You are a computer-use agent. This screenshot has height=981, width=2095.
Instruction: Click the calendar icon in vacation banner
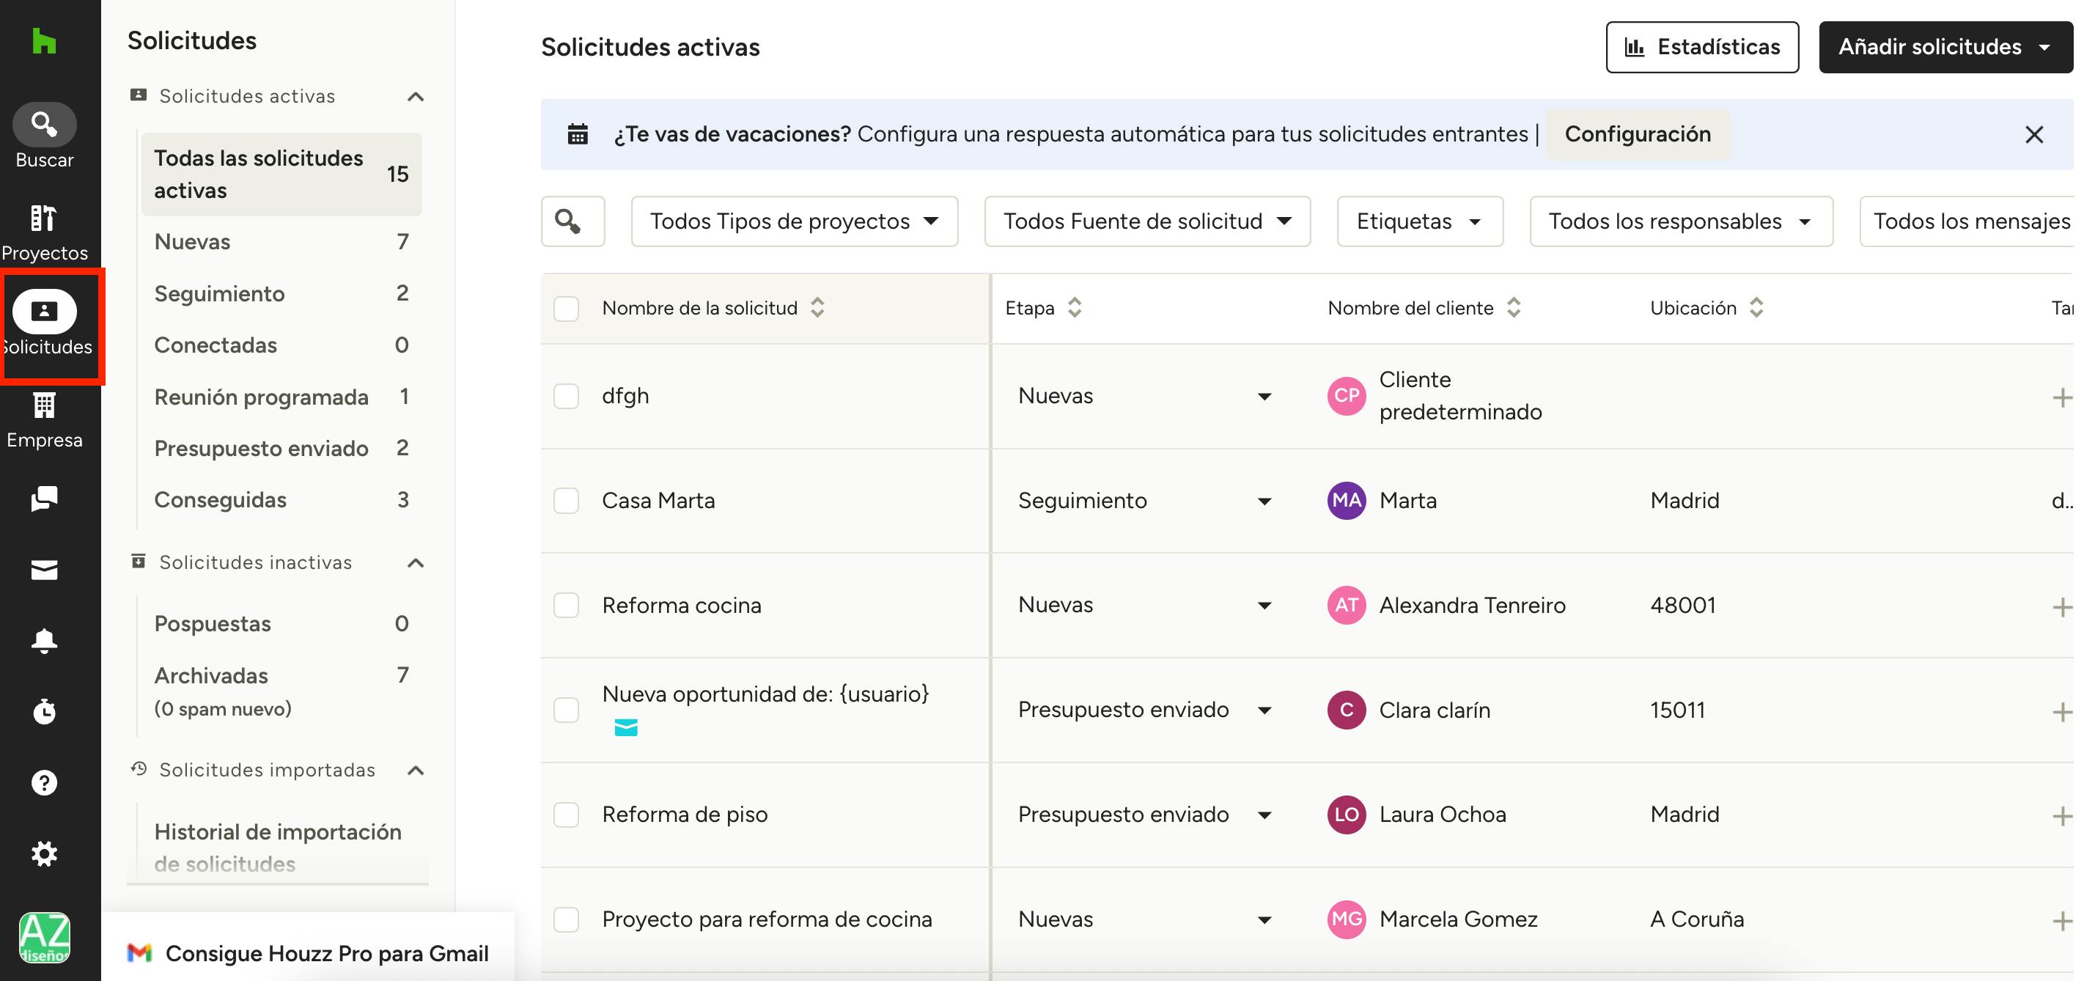(x=578, y=134)
